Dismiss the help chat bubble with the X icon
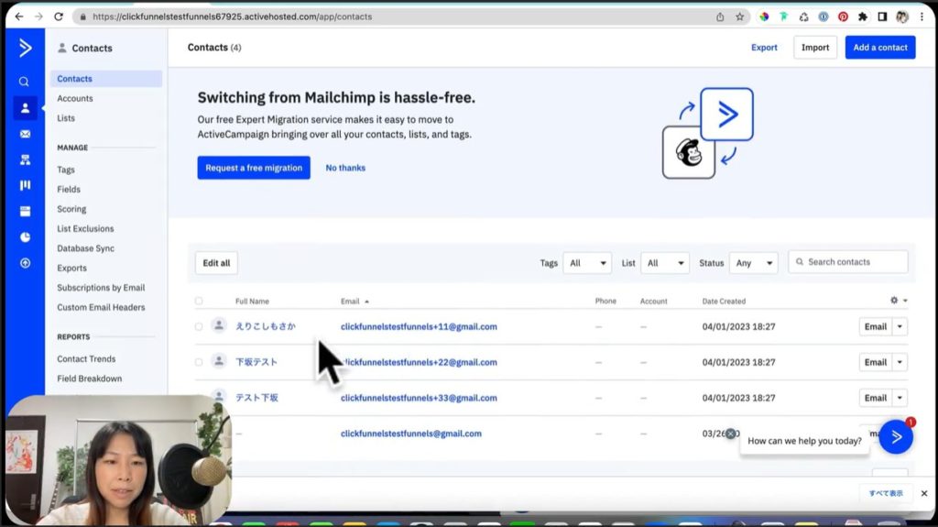 tap(730, 434)
